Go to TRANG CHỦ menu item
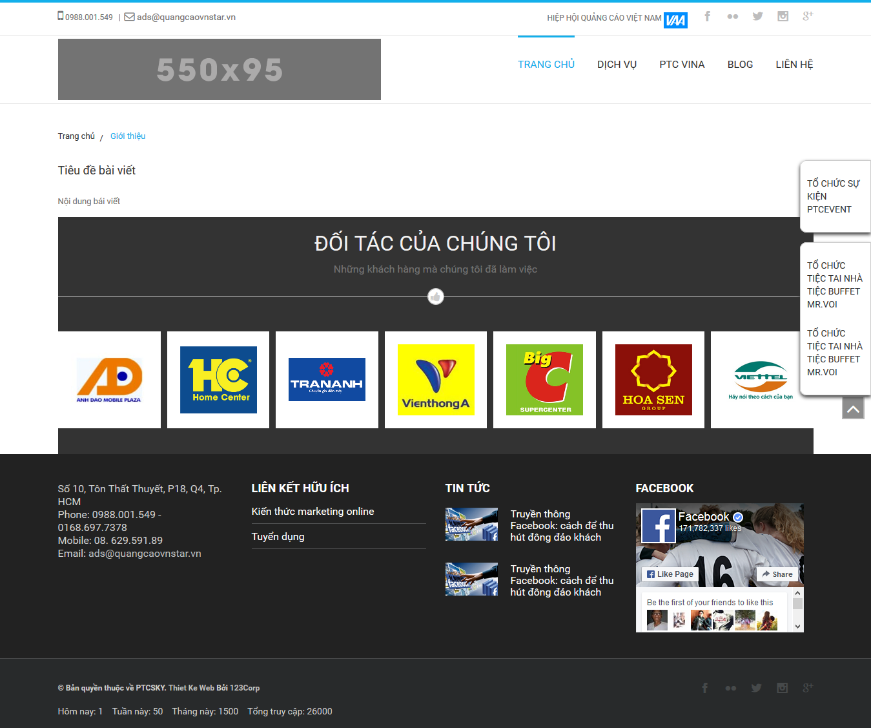Image resolution: width=871 pixels, height=728 pixels. (546, 65)
